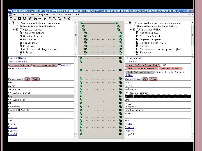
Task: Click the 'Français' link in source segments
Action: [13, 128]
